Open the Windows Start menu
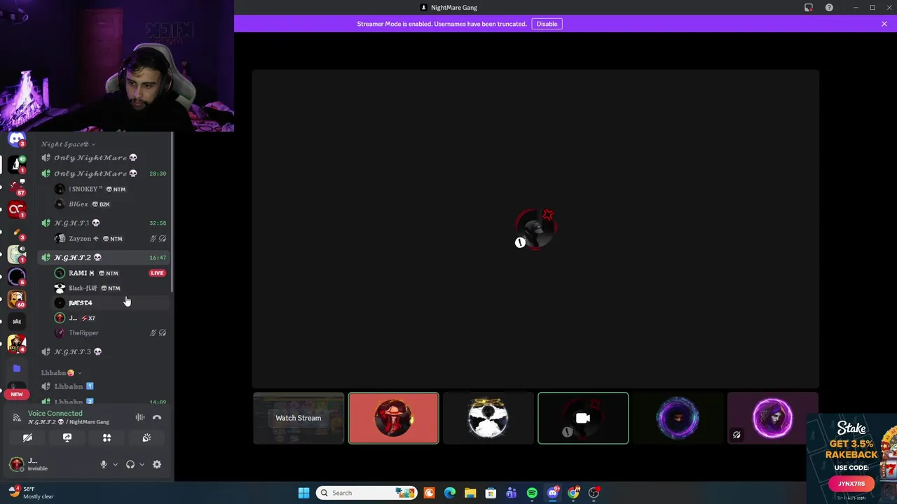The height and width of the screenshot is (504, 897). [303, 493]
